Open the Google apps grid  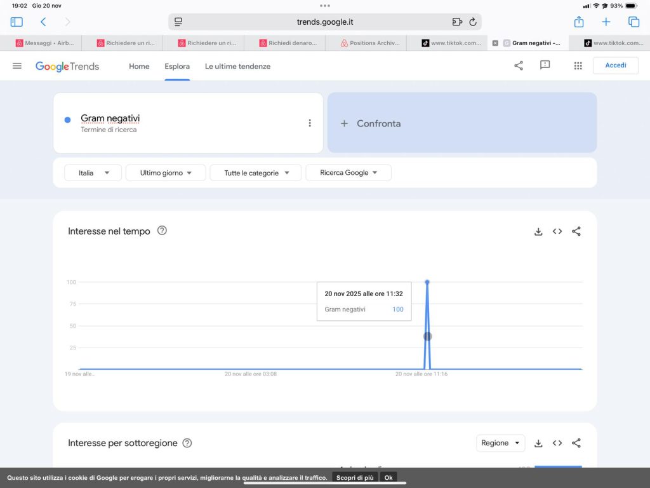click(578, 65)
